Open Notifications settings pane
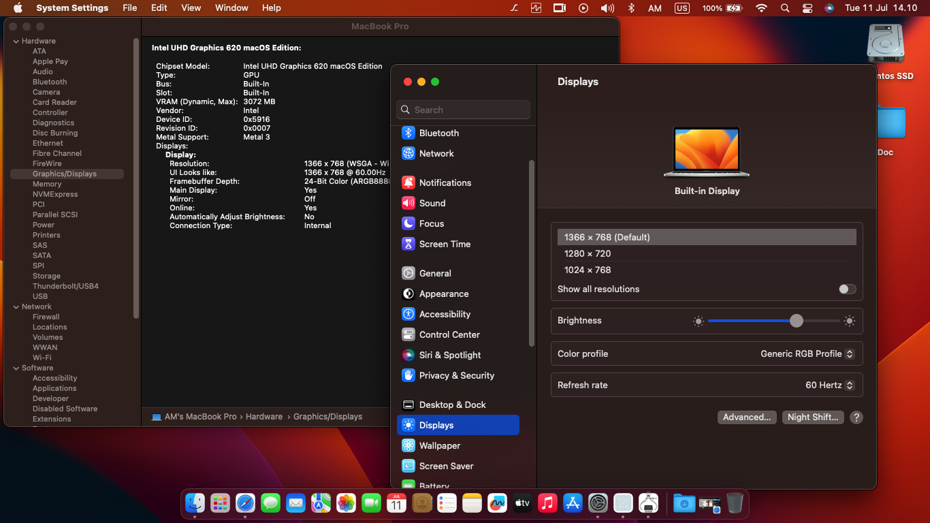The height and width of the screenshot is (523, 930). coord(445,183)
